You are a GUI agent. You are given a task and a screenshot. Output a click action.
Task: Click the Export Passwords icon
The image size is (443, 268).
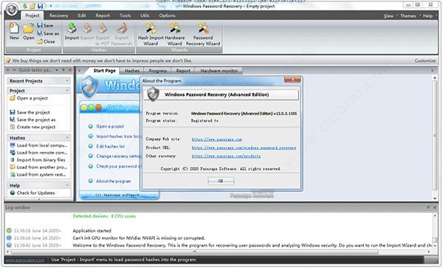pyautogui.click(x=122, y=34)
